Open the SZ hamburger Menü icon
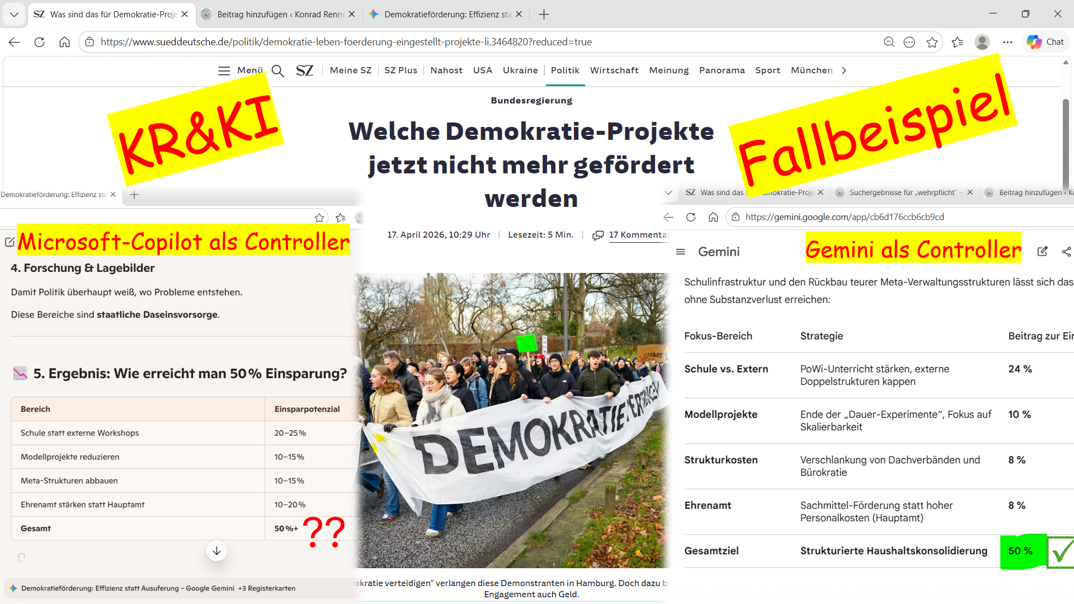 [x=224, y=70]
